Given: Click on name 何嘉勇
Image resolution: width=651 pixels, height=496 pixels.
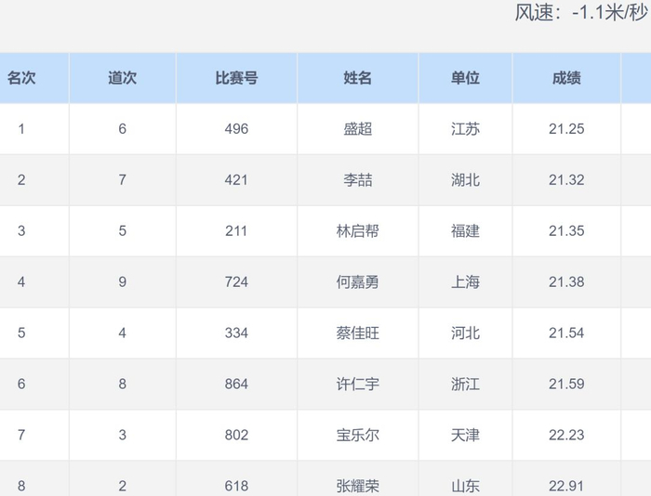Looking at the screenshot, I should point(358,282).
